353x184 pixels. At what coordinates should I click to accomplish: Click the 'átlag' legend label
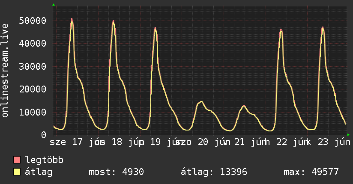(39, 172)
